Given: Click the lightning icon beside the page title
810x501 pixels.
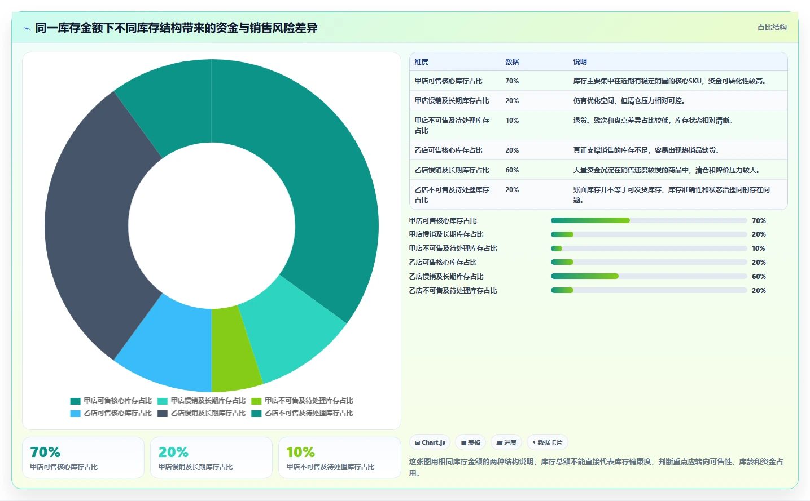Looking at the screenshot, I should (27, 28).
